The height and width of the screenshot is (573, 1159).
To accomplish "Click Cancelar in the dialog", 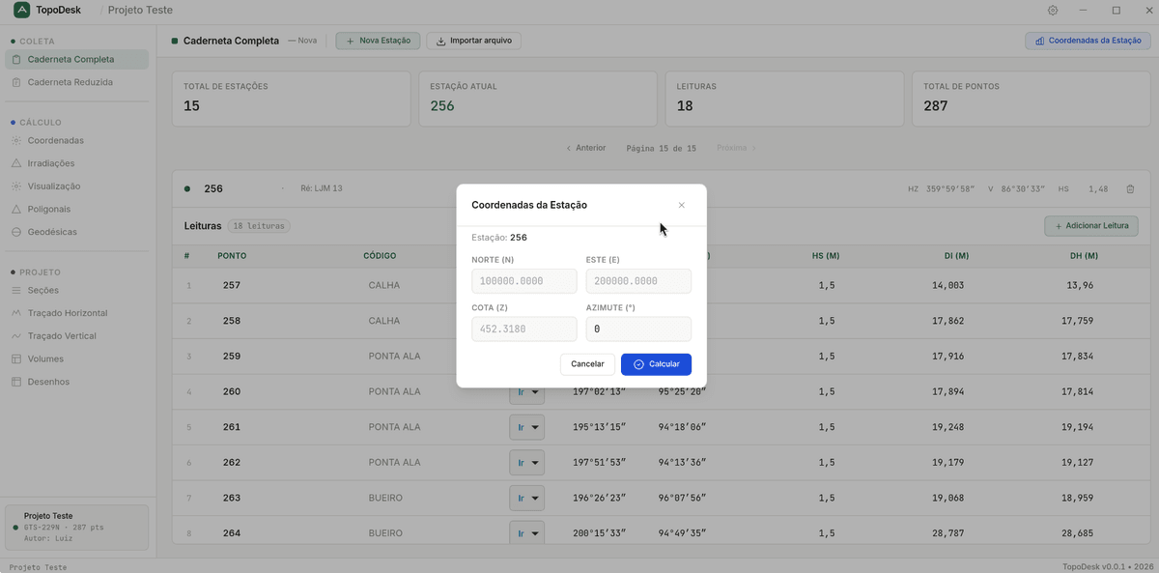I will [587, 364].
